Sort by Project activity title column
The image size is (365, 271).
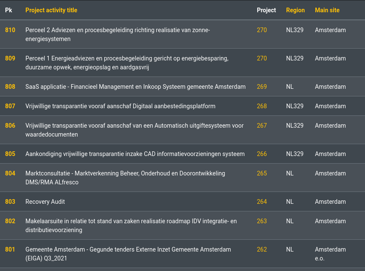coord(51,10)
